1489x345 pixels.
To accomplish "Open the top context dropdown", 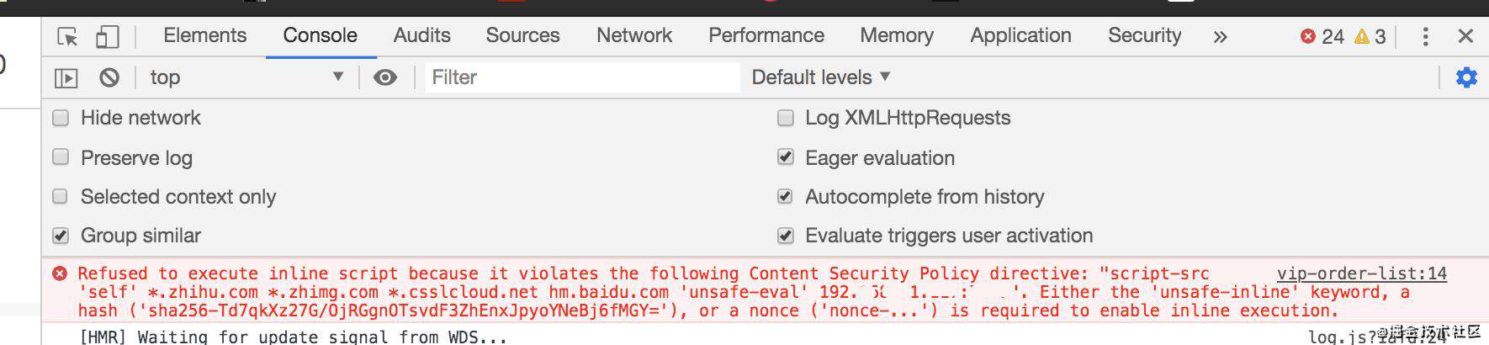I will pos(246,77).
